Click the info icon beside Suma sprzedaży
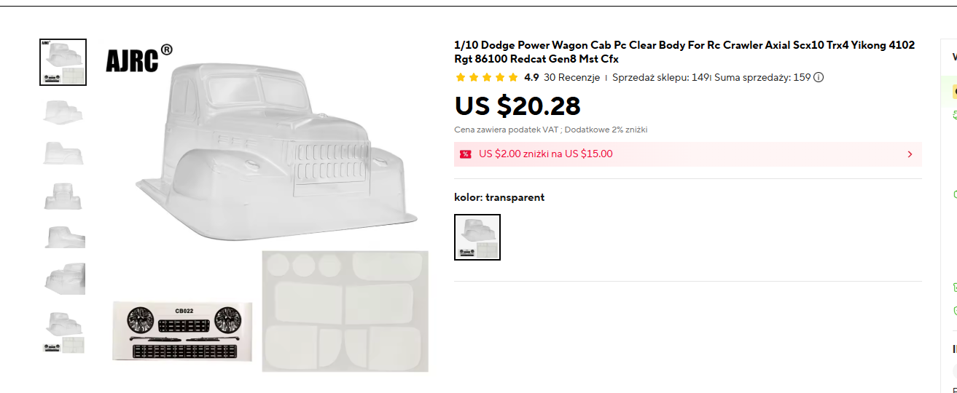This screenshot has height=393, width=957. 819,77
